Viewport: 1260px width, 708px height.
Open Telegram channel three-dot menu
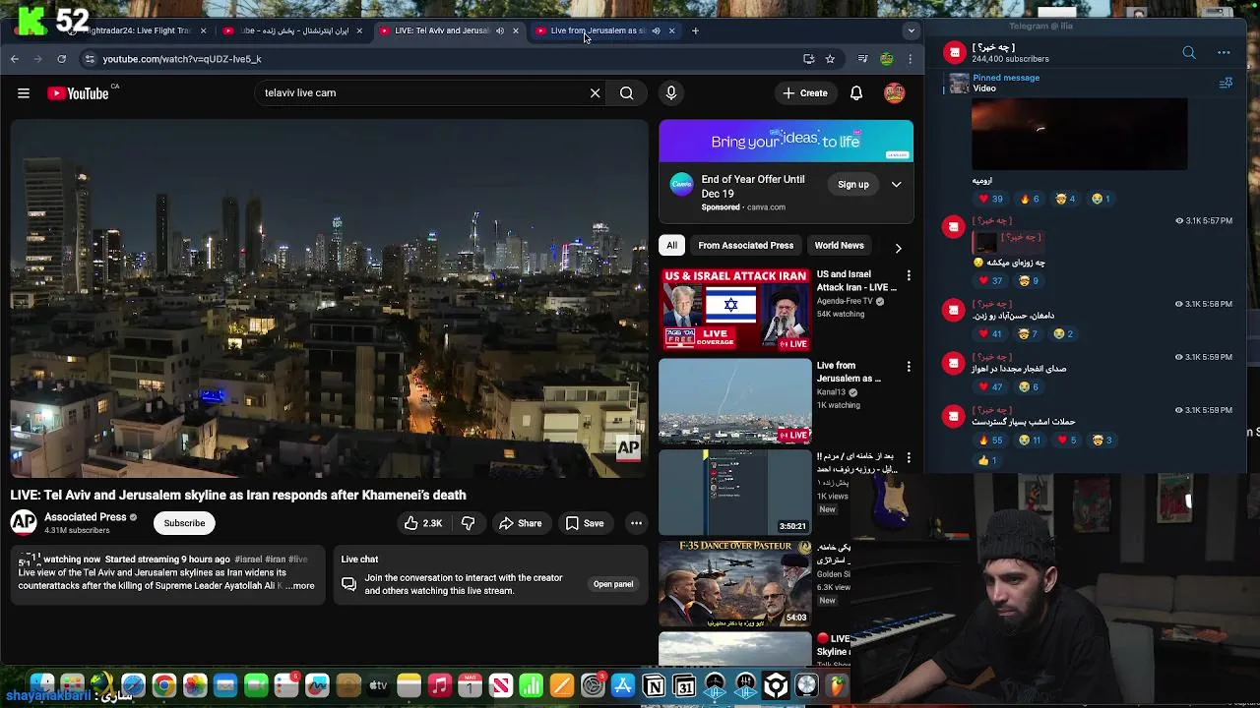tap(1224, 52)
